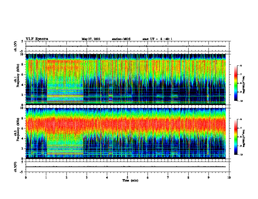
Task: Click the -10 label on ch.1 color bar
Action: pyautogui.click(x=241, y=101)
